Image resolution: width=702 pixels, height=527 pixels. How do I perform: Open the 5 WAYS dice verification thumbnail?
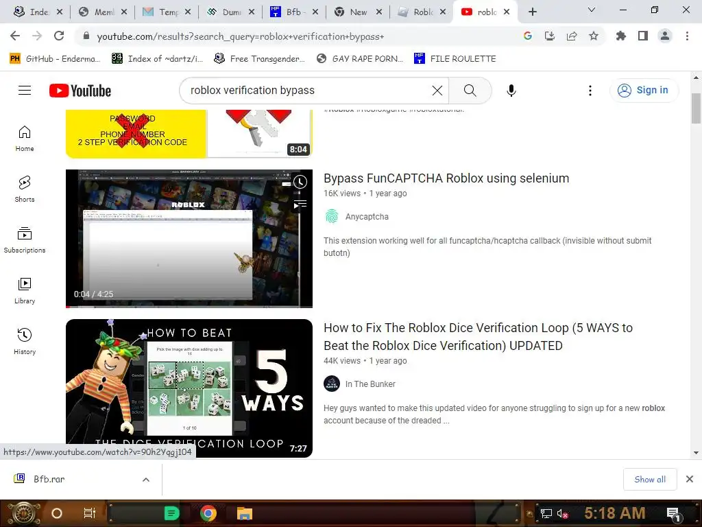189,388
